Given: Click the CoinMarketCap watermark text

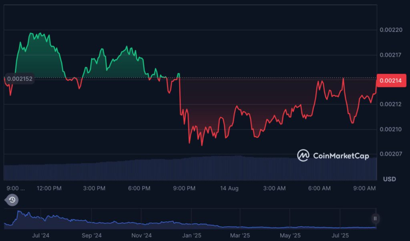Looking at the screenshot, I should [x=340, y=156].
